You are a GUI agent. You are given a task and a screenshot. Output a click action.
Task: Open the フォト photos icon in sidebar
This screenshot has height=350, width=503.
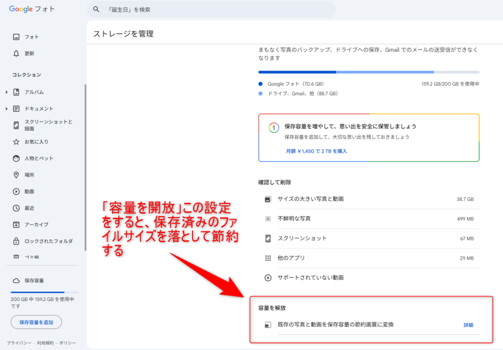[x=16, y=37]
